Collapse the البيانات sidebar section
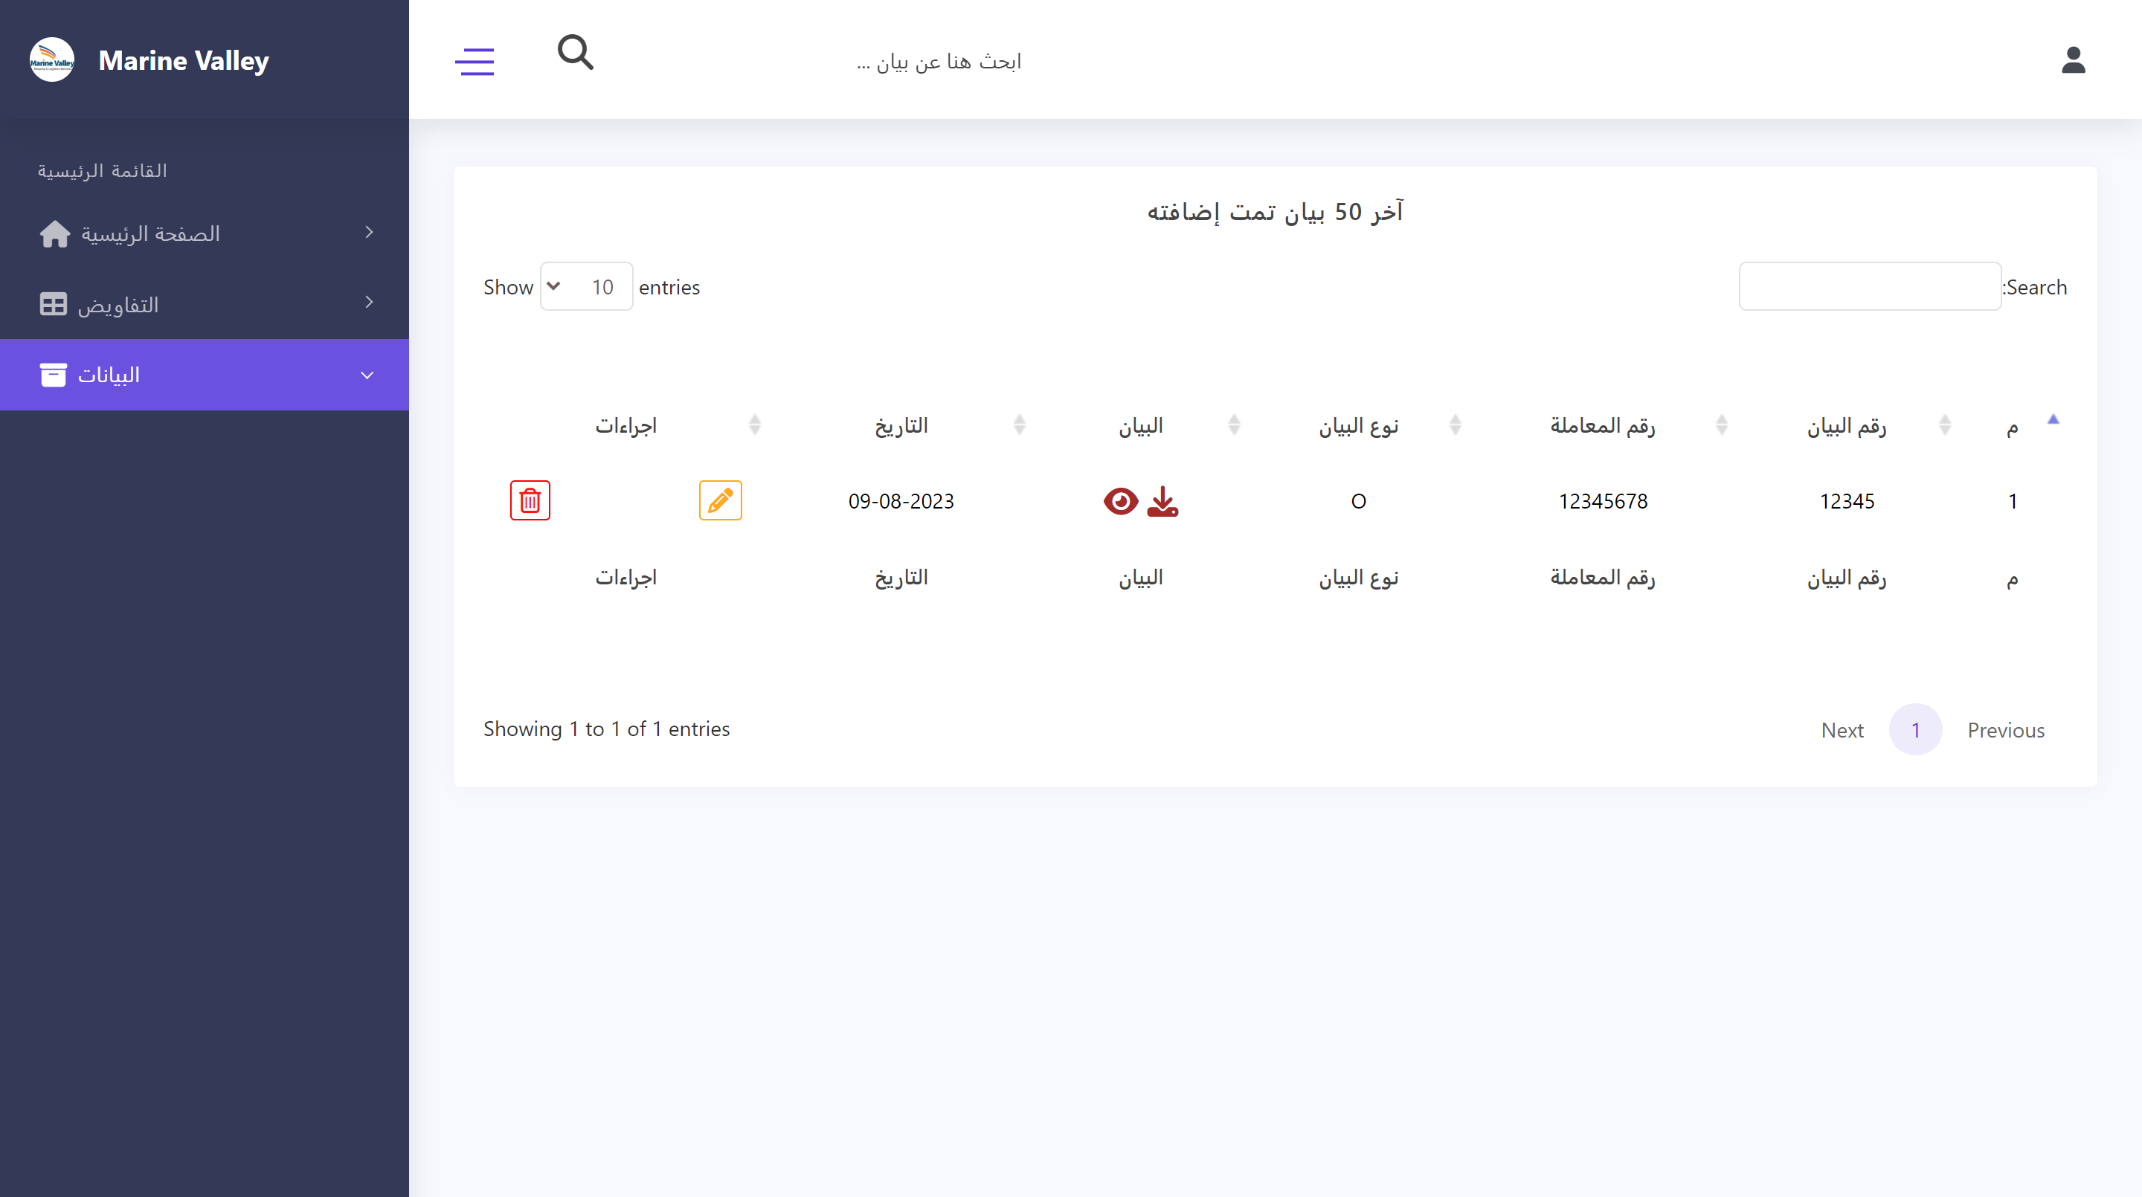 (367, 375)
